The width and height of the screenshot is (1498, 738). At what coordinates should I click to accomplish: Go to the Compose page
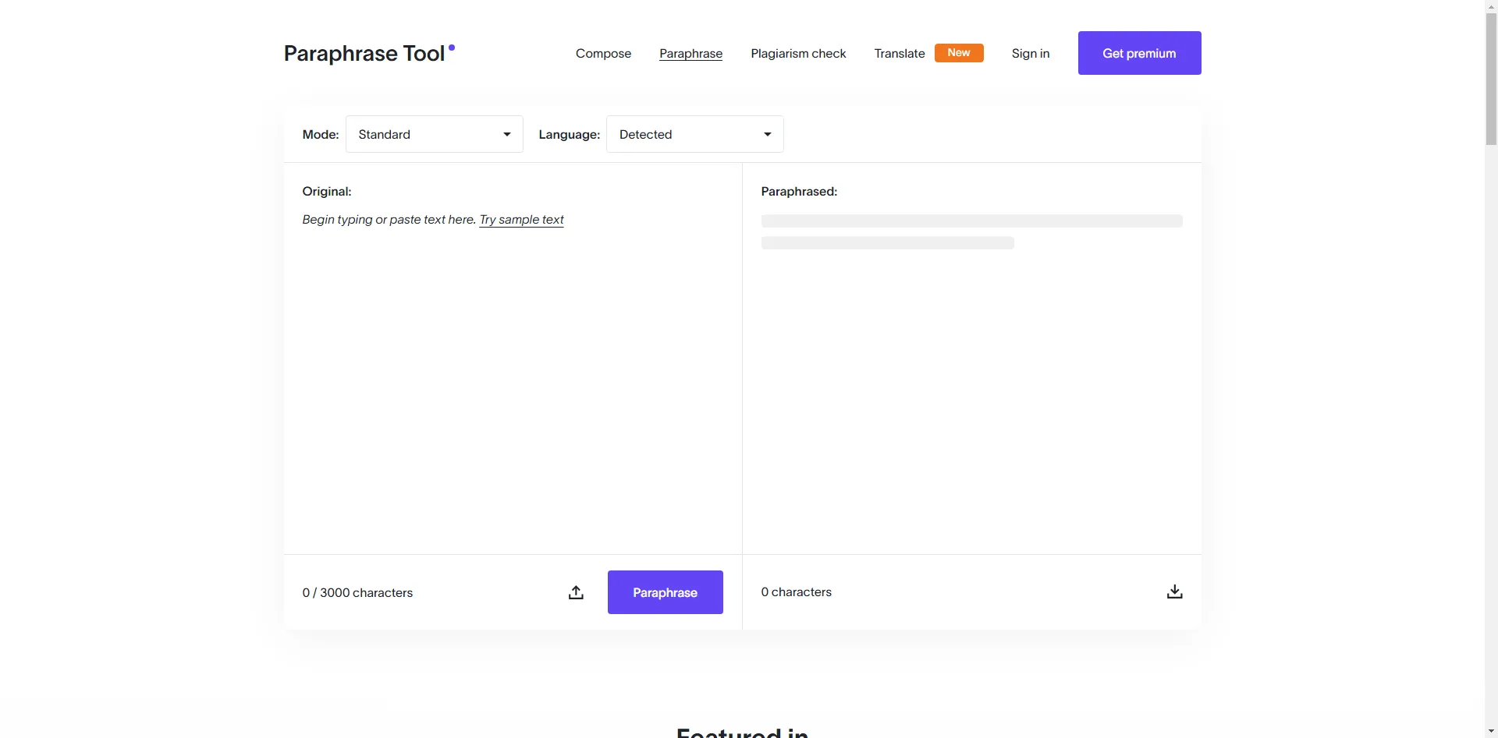(603, 54)
